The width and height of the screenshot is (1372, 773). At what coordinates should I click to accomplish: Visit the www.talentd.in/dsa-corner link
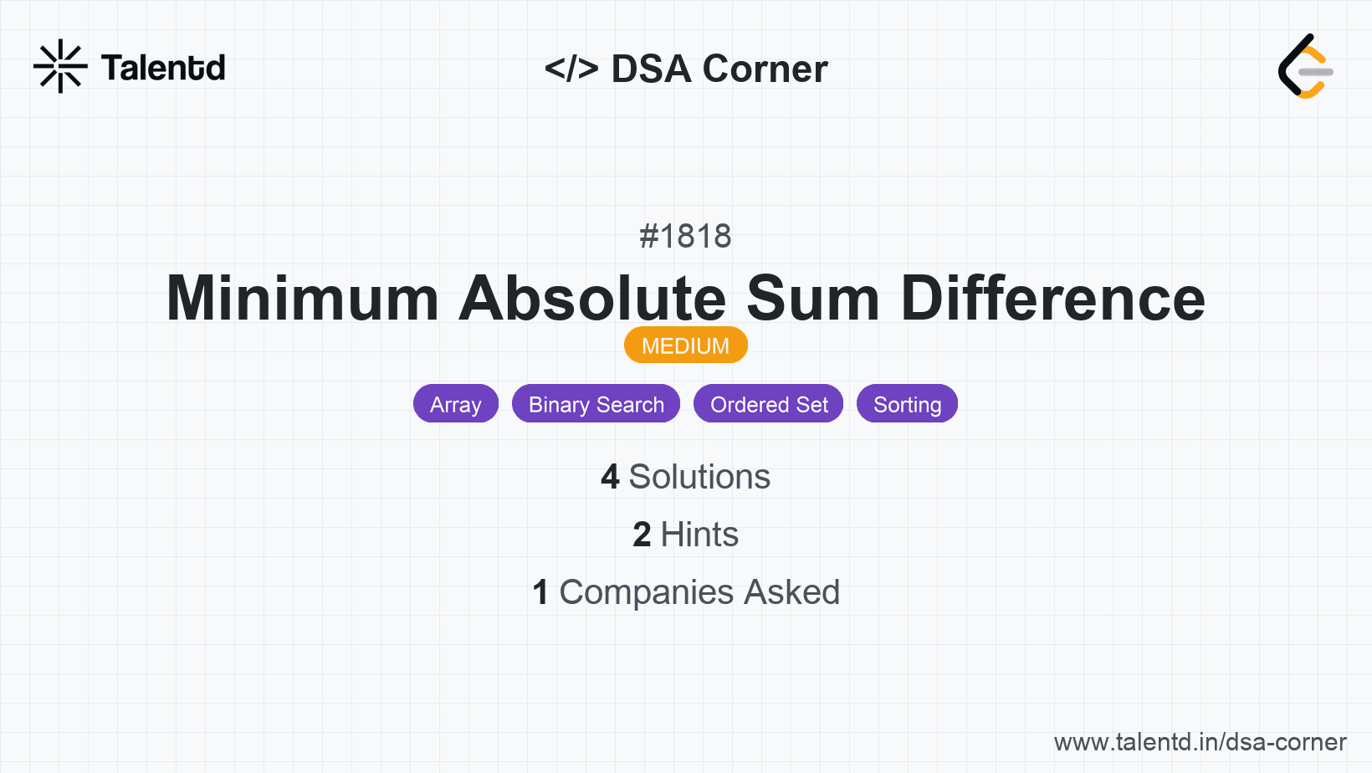point(1200,742)
